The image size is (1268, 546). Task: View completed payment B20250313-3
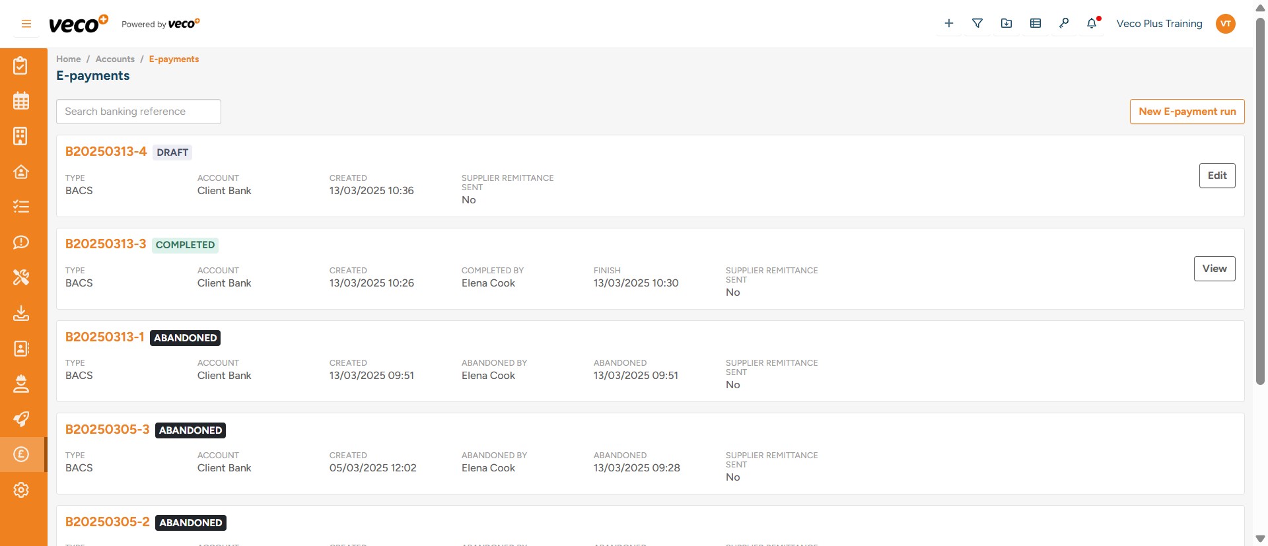[x=1215, y=269]
